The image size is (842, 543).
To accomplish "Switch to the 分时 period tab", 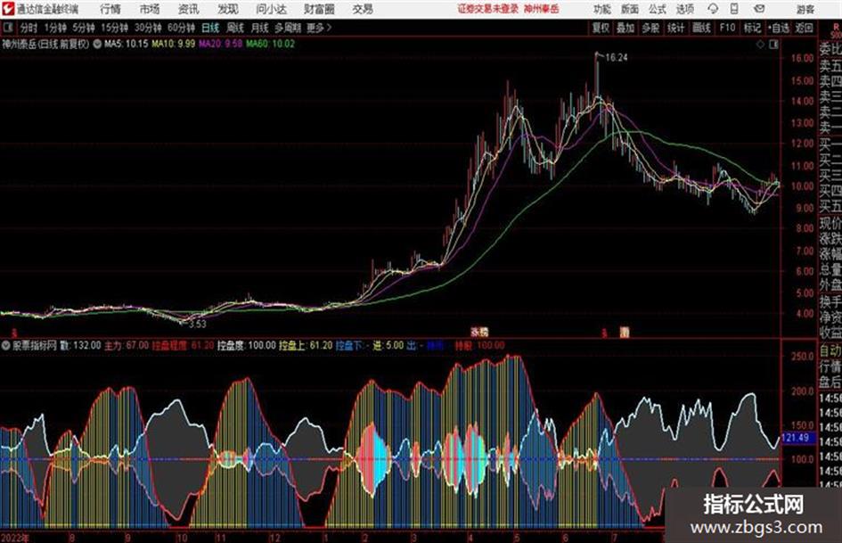I will tap(29, 28).
